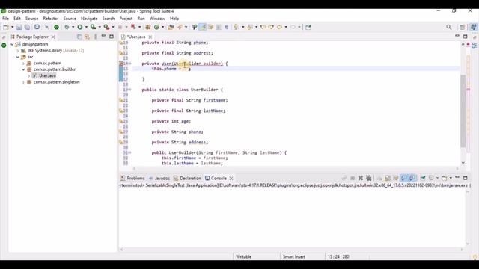Open the Refactor menu
Image resolution: width=479 pixels, height=269 pixels.
[x=51, y=19]
